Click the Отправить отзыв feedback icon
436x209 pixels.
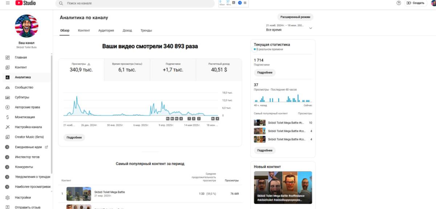pyautogui.click(x=8, y=207)
